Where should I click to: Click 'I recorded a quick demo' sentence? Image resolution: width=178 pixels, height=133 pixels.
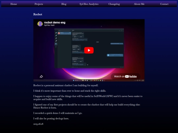[58, 113]
